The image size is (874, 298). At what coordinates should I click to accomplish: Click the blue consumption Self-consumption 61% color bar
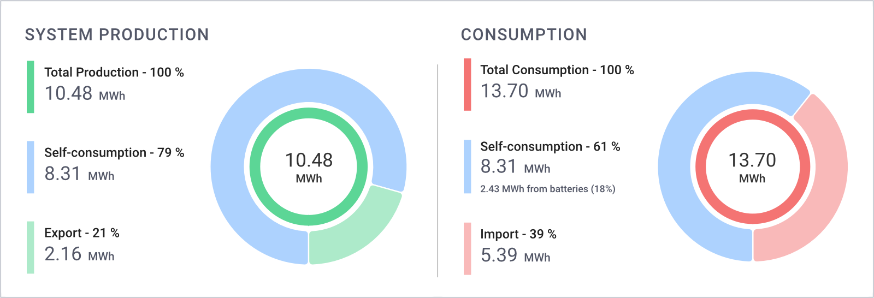point(468,167)
